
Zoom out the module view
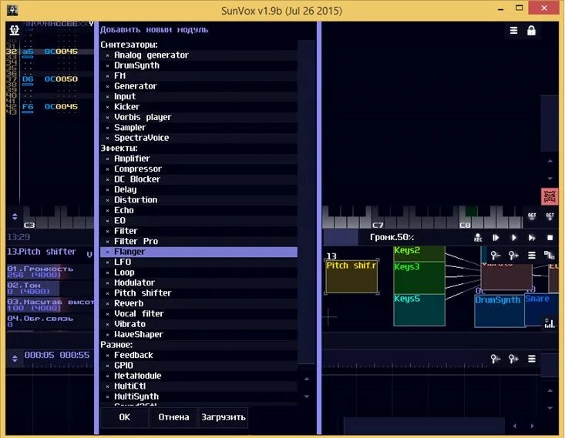click(496, 256)
